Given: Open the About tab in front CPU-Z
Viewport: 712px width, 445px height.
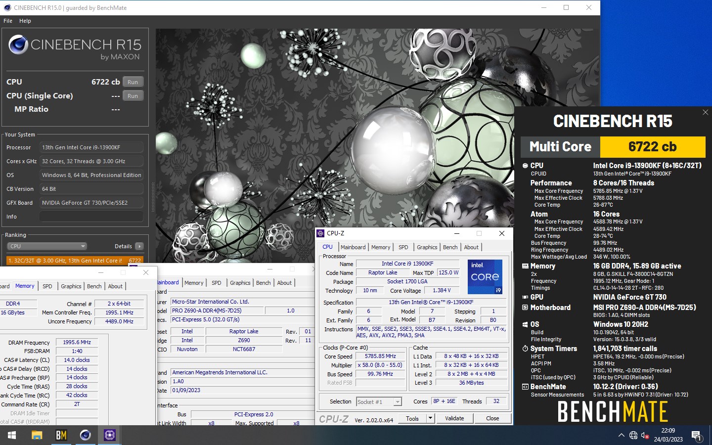Looking at the screenshot, I should (x=471, y=247).
